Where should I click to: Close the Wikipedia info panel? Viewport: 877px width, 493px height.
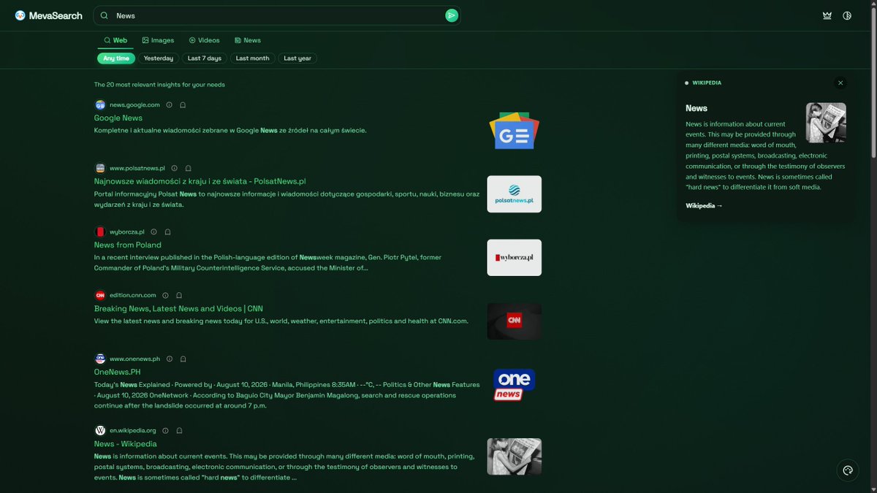tap(840, 83)
